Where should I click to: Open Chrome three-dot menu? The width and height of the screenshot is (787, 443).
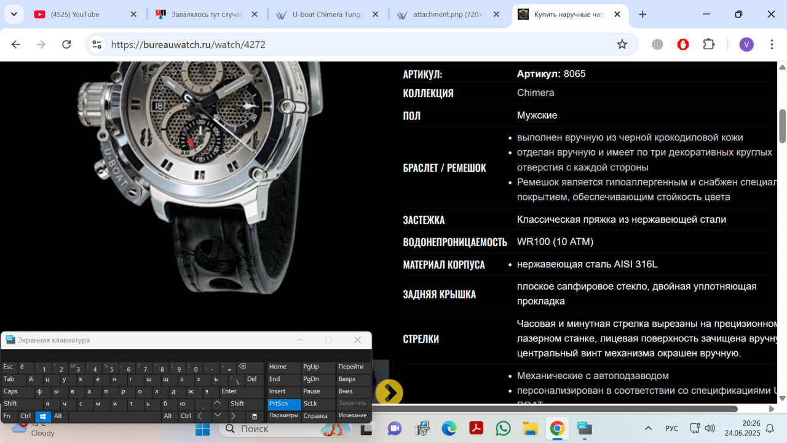772,44
